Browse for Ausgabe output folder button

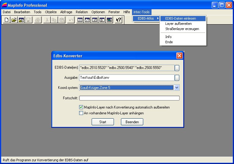click(177, 78)
